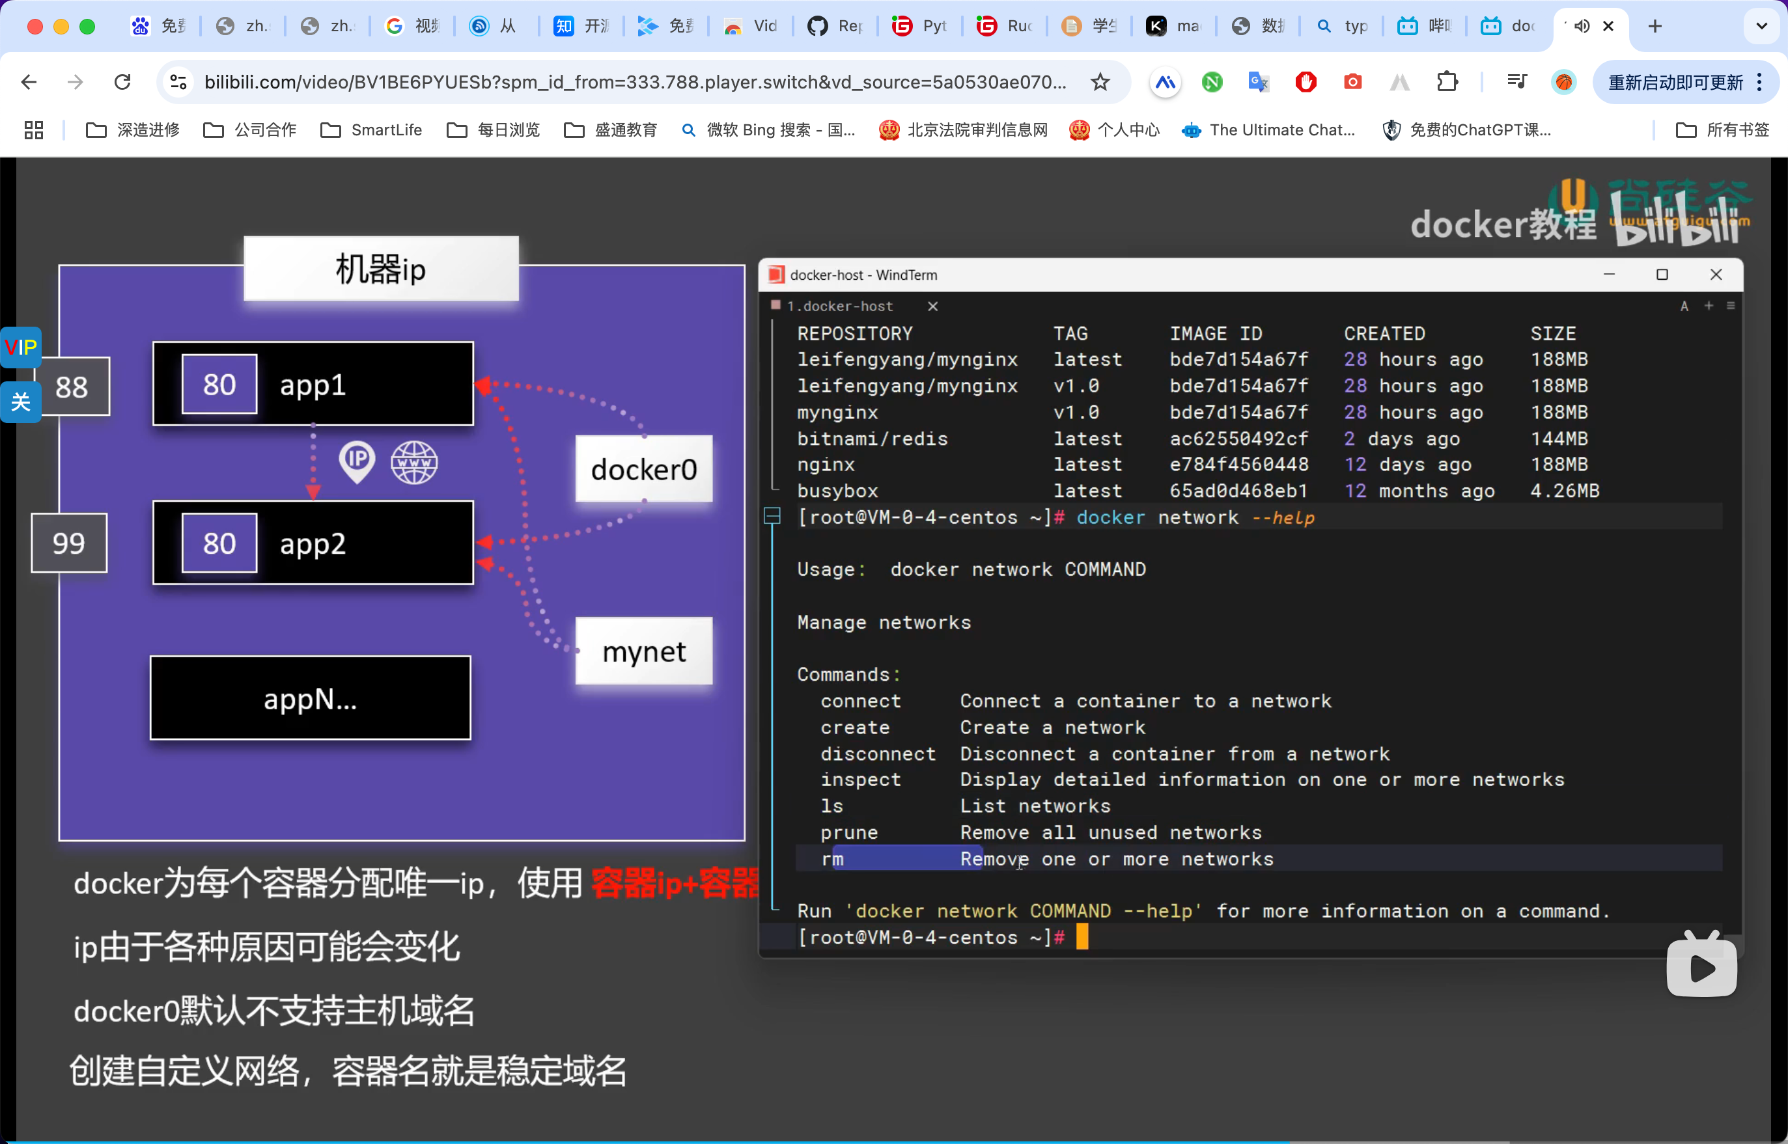The image size is (1788, 1144).
Task: Open the Google Translate extension
Action: pos(1258,82)
